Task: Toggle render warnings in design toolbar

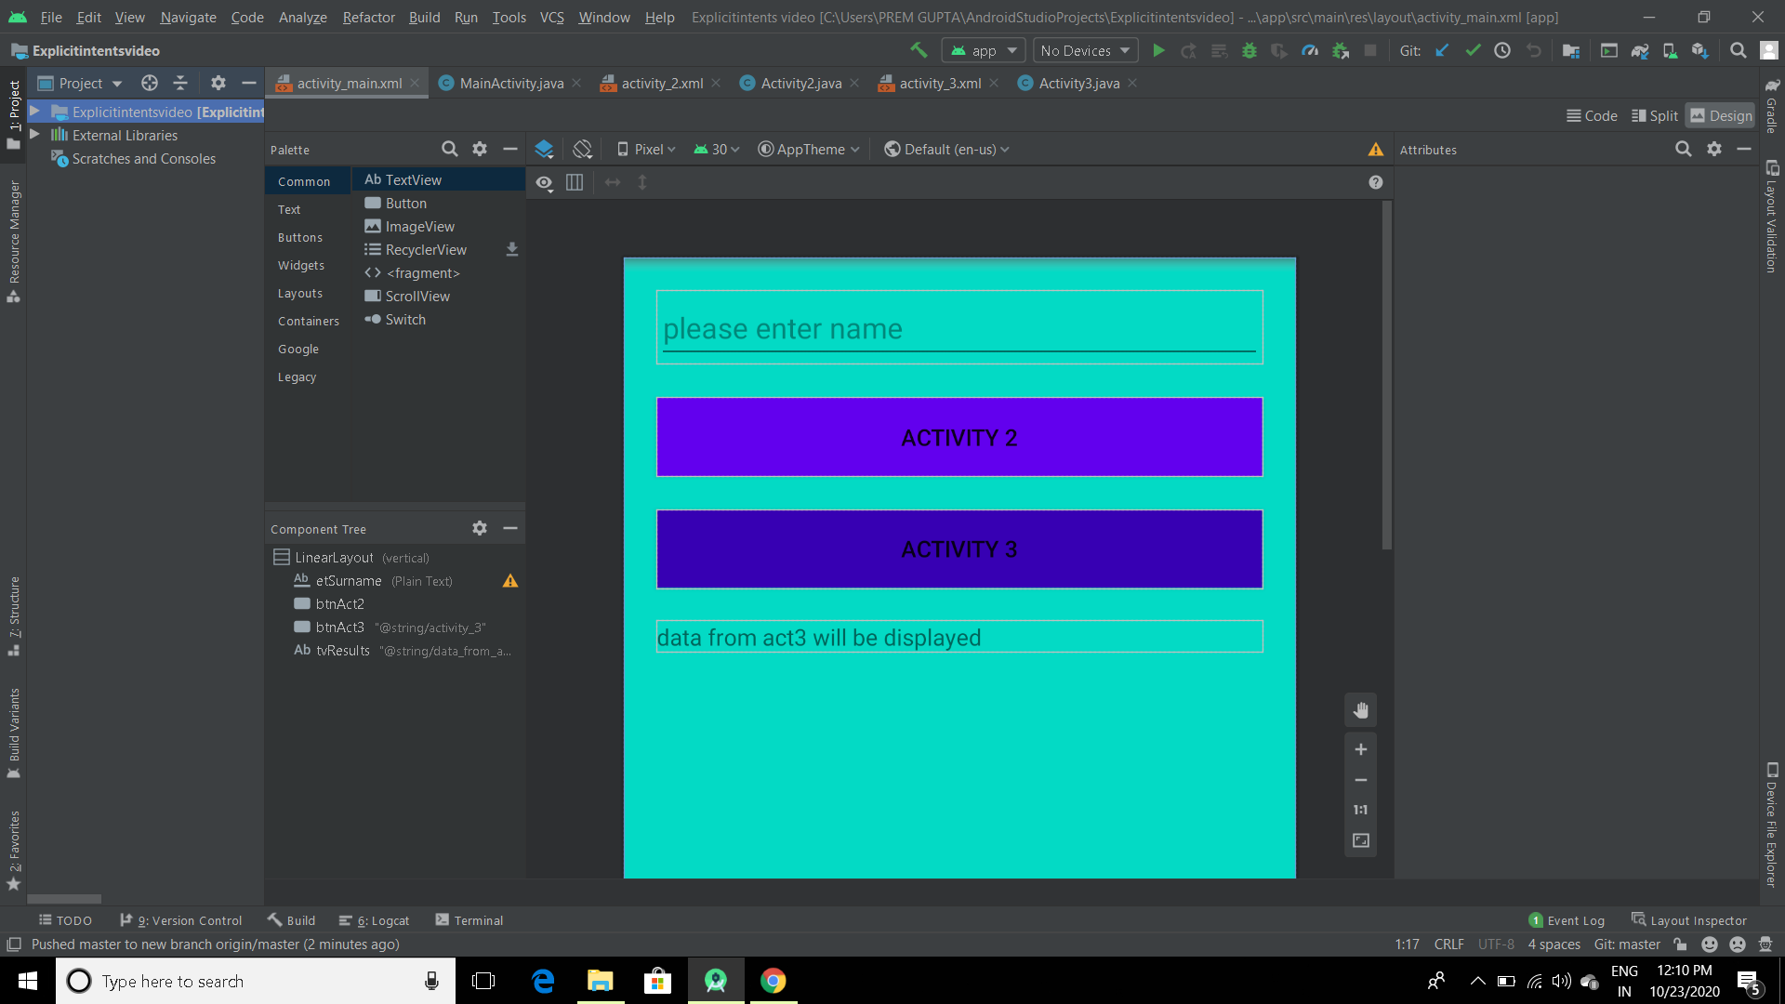Action: tap(1375, 149)
